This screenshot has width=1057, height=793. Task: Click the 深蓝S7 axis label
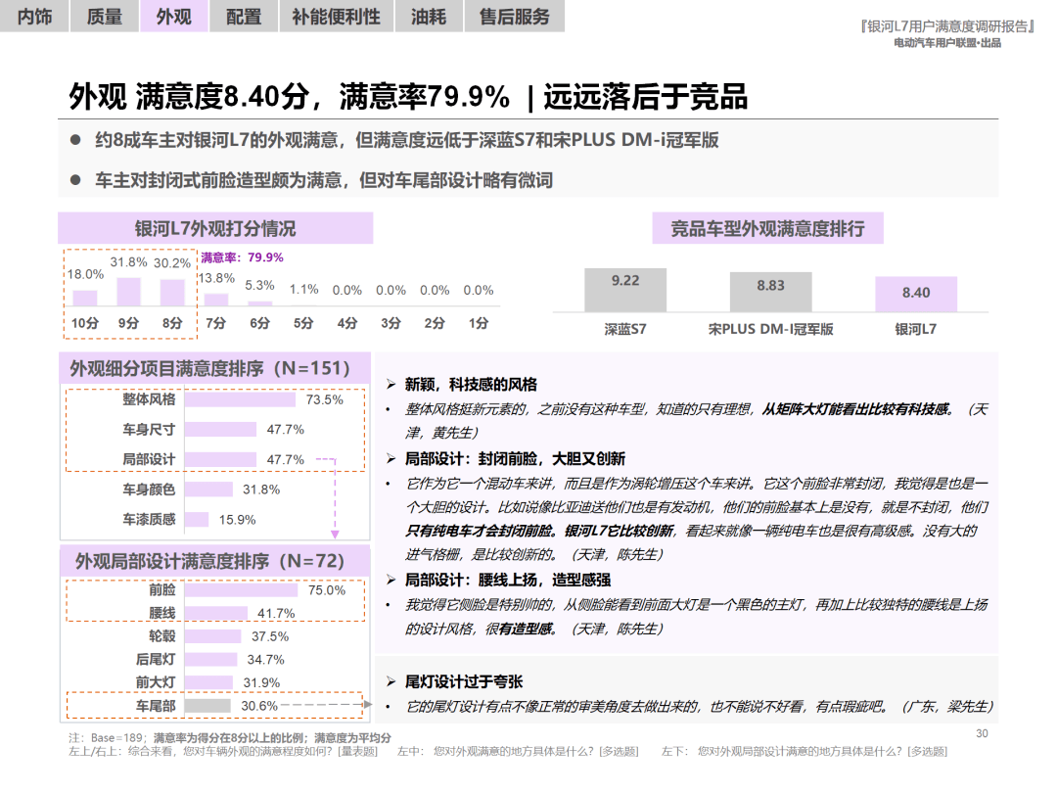pos(624,329)
